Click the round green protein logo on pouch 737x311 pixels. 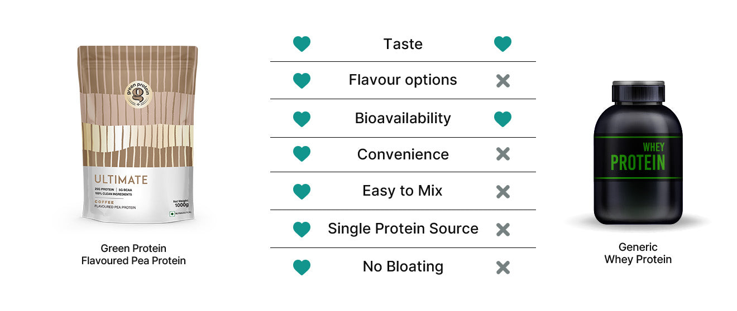pyautogui.click(x=138, y=95)
